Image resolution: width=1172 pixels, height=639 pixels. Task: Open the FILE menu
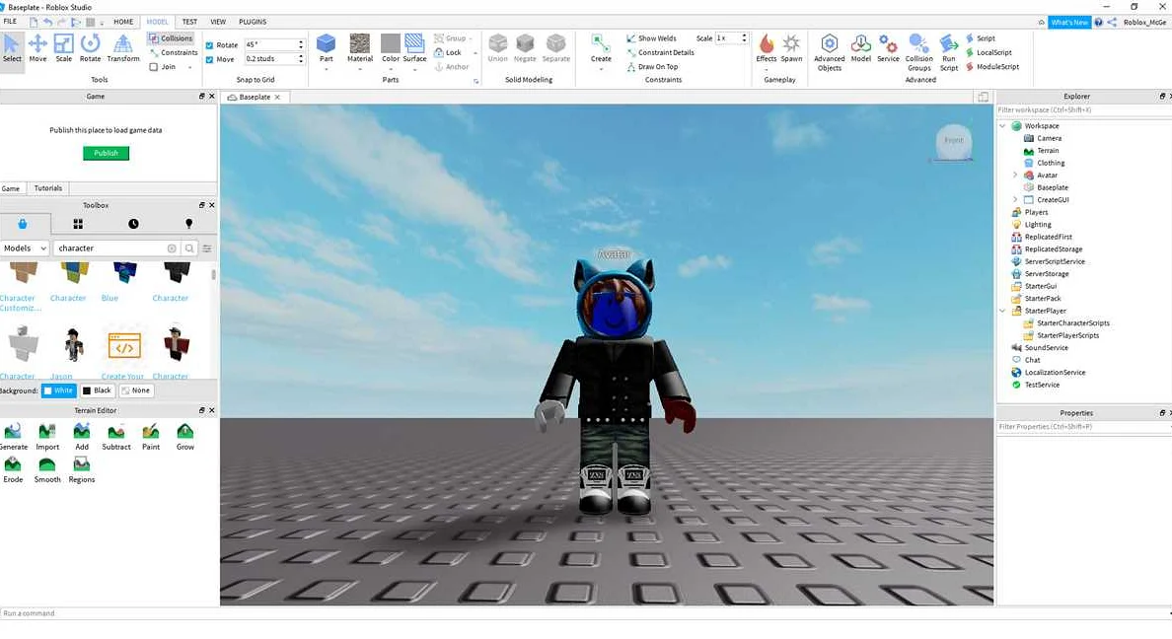(x=10, y=22)
